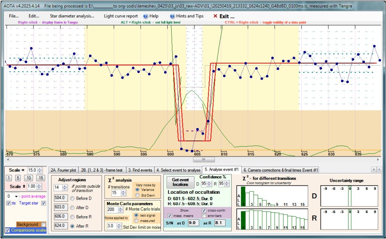Enable the error bars checkbox
The image size is (386, 239).
[x=204, y=216]
